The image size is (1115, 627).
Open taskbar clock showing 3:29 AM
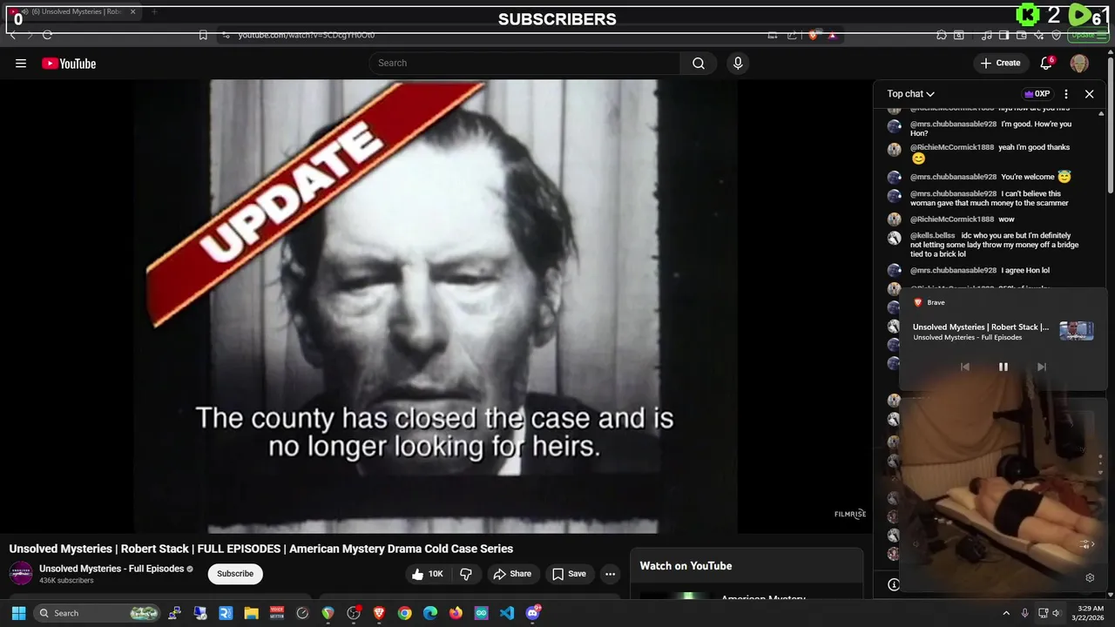coord(1090,613)
